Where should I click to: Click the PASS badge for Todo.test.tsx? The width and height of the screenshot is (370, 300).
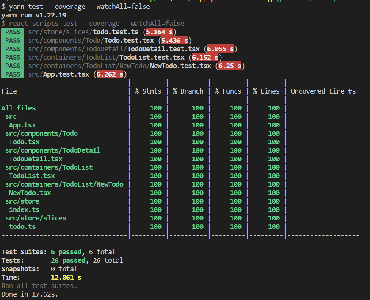(13, 41)
